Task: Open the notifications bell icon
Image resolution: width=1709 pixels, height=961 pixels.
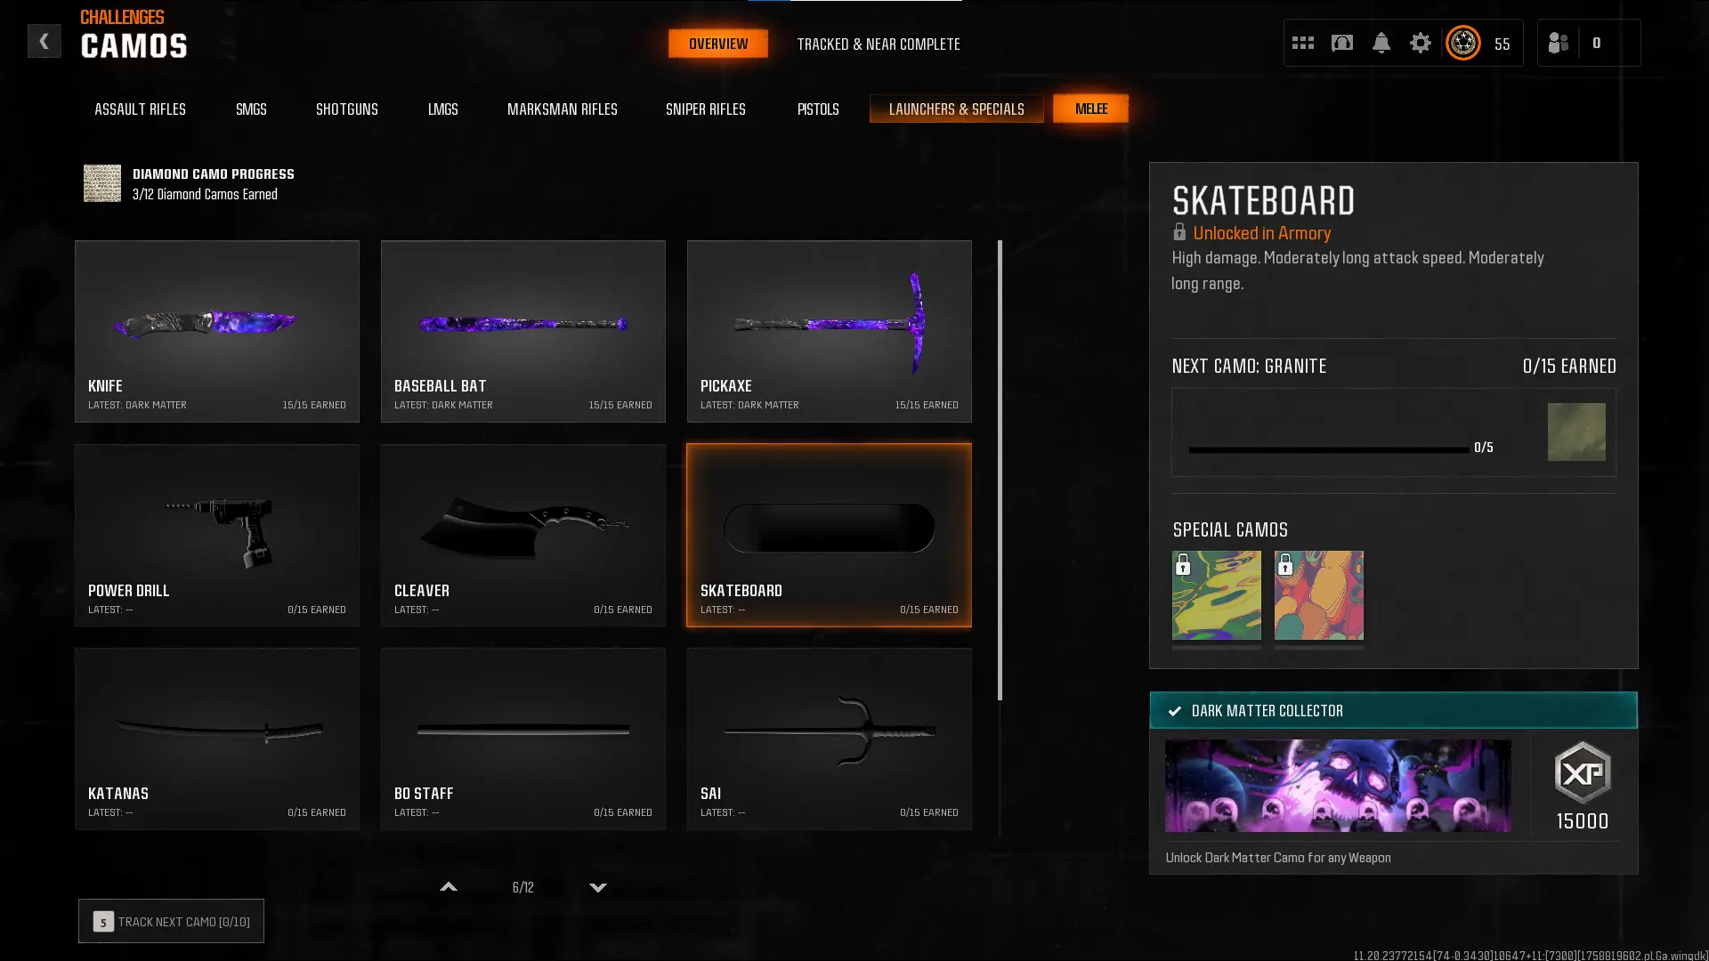Action: (x=1381, y=43)
